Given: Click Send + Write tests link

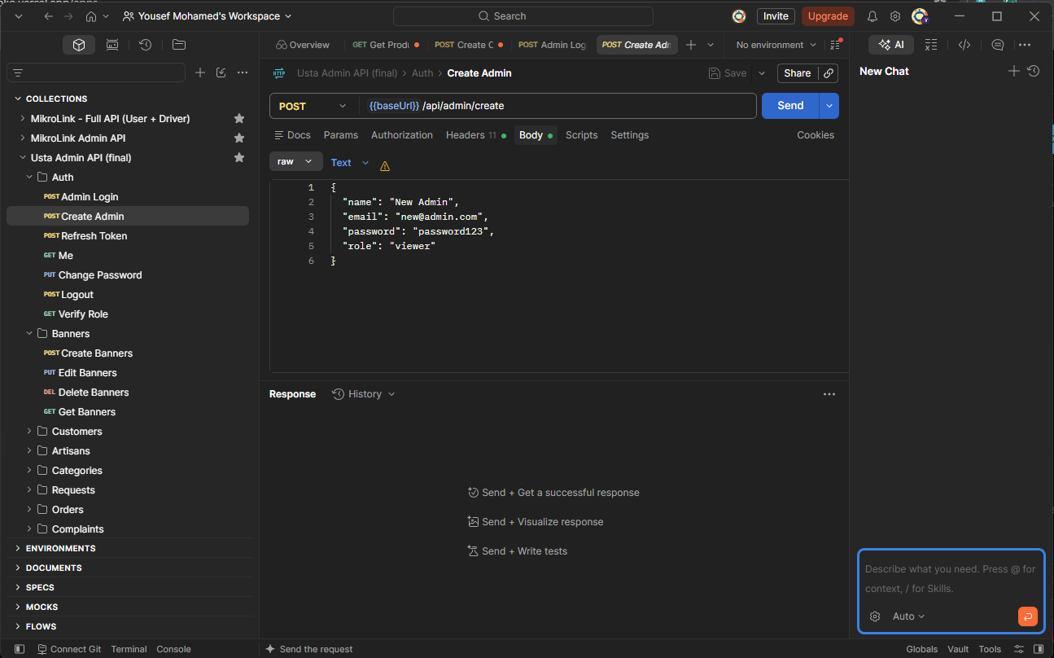Looking at the screenshot, I should tap(518, 551).
